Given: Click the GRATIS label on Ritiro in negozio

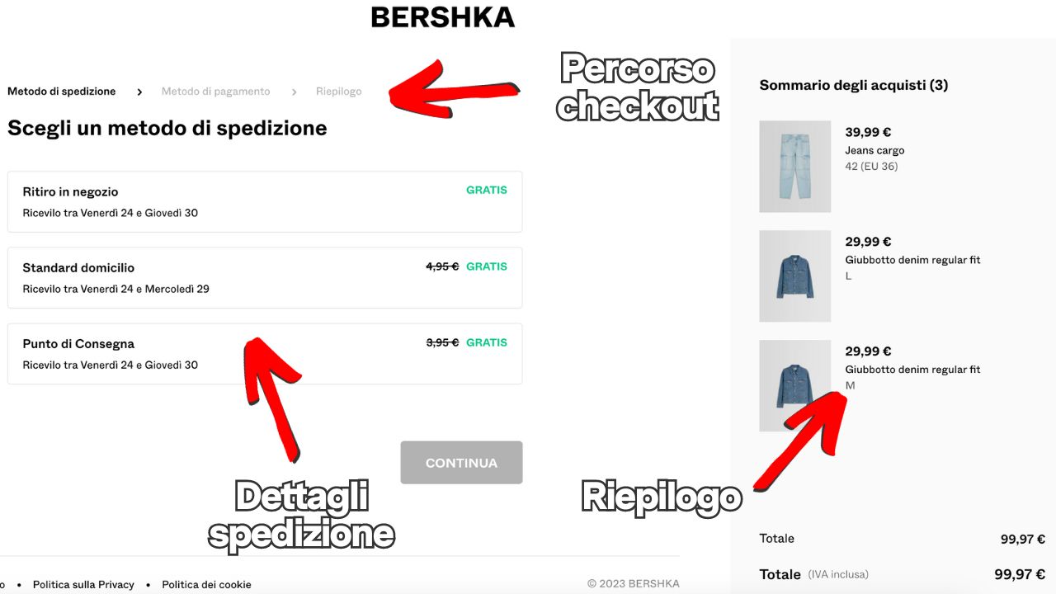Looking at the screenshot, I should (x=486, y=190).
